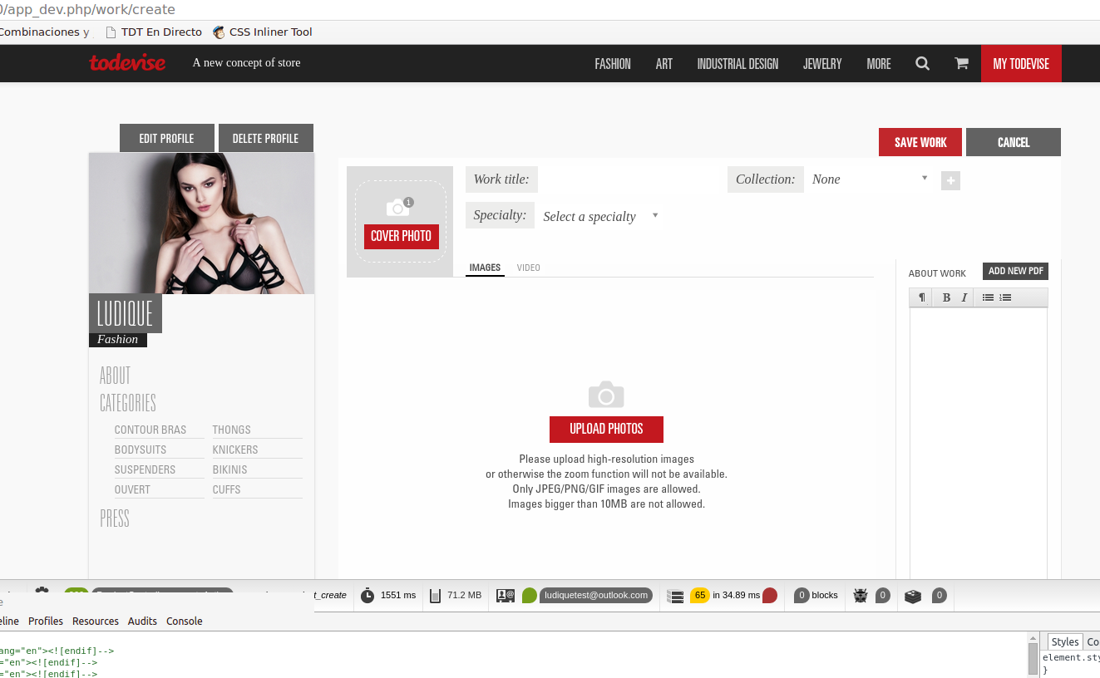The width and height of the screenshot is (1100, 678).
Task: Open the ART menu
Action: point(663,64)
